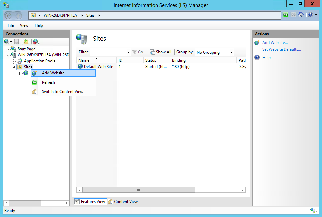Sort by the ID column header

(x=130, y=60)
